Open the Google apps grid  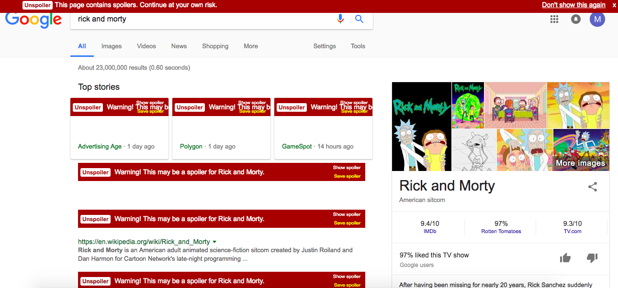(x=554, y=19)
